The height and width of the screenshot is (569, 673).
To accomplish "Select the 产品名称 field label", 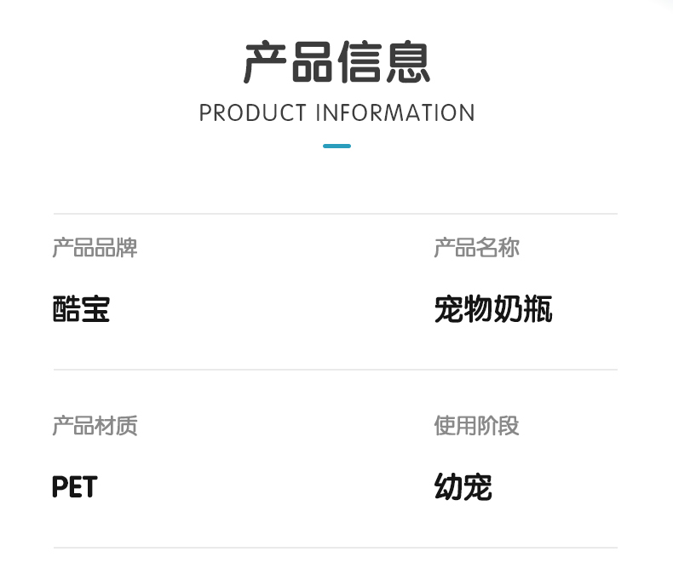I will (x=476, y=248).
